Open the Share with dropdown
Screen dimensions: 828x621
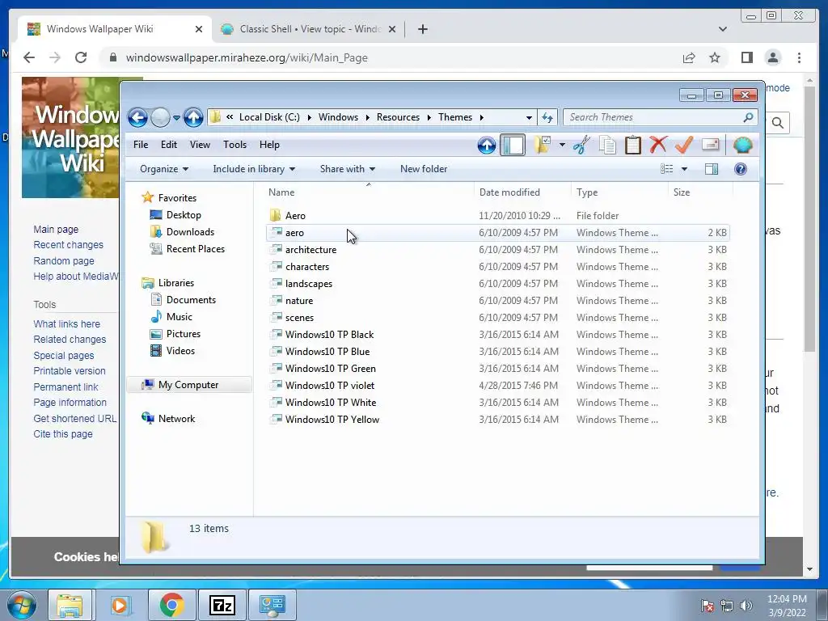348,169
